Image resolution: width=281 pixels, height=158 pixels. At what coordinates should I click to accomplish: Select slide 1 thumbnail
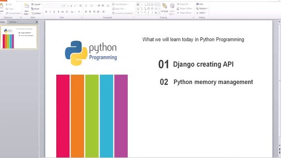point(18,37)
